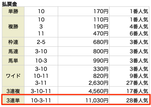Select the 複勝 row header

tap(13, 27)
